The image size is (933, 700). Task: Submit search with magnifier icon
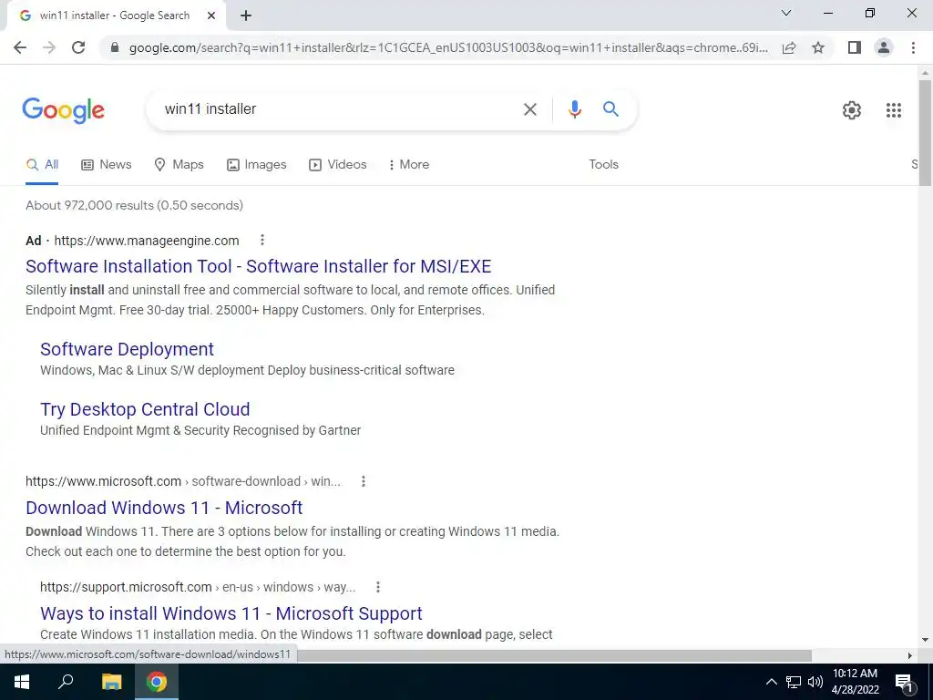click(x=610, y=109)
